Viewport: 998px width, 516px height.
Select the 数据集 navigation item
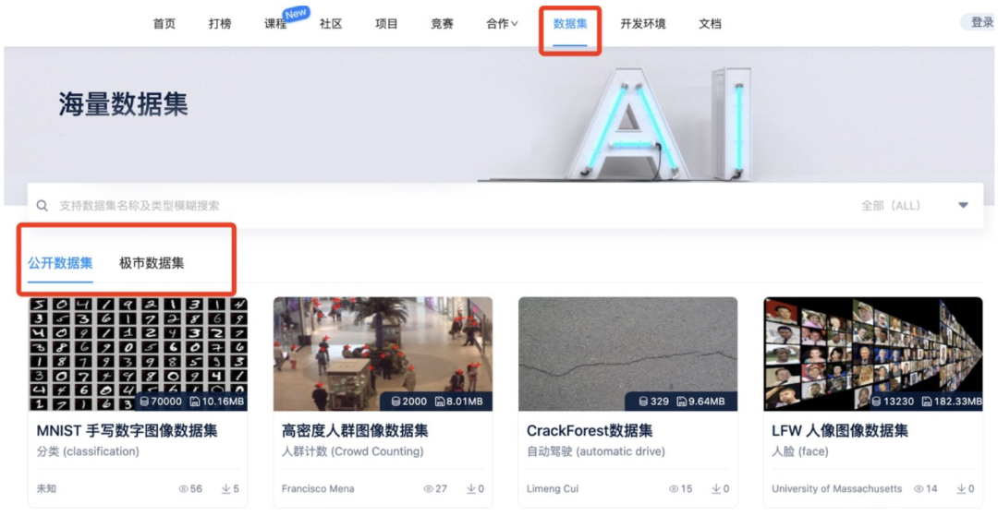click(569, 24)
